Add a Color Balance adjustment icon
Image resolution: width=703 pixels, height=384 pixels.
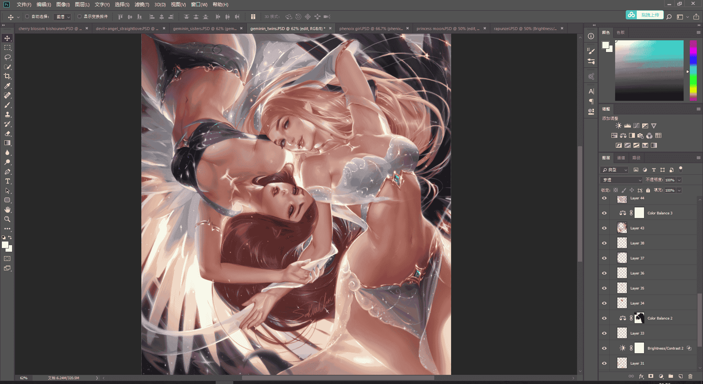tap(623, 136)
